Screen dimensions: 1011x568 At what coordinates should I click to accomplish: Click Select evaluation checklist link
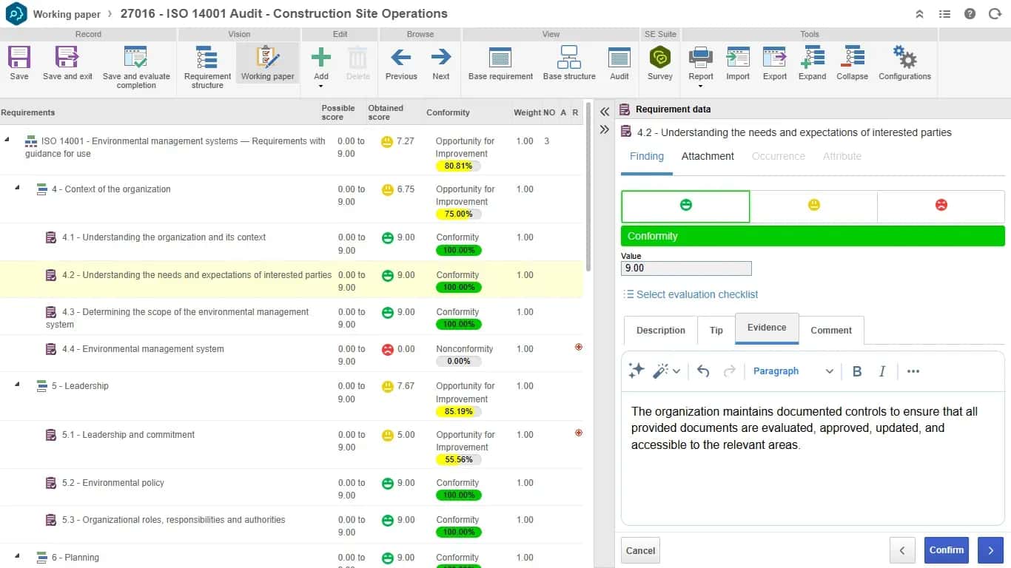pos(691,294)
